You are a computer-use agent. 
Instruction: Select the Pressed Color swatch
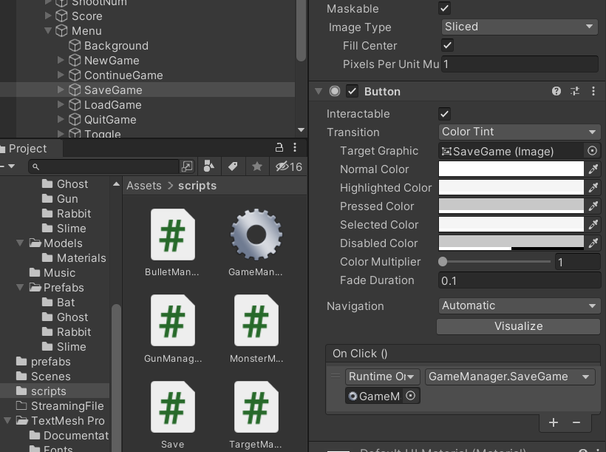(511, 206)
